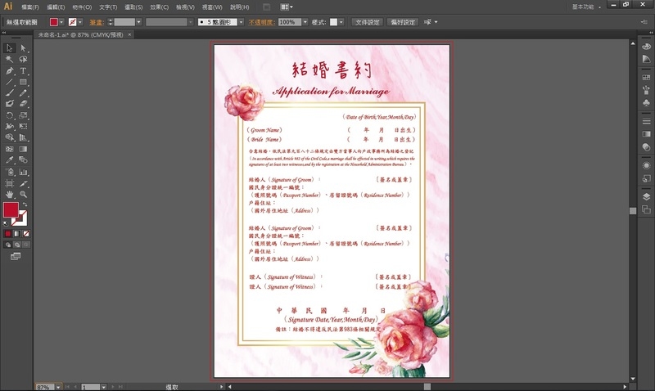Select the Eraser tool
The height and width of the screenshot is (391, 655).
(24, 104)
